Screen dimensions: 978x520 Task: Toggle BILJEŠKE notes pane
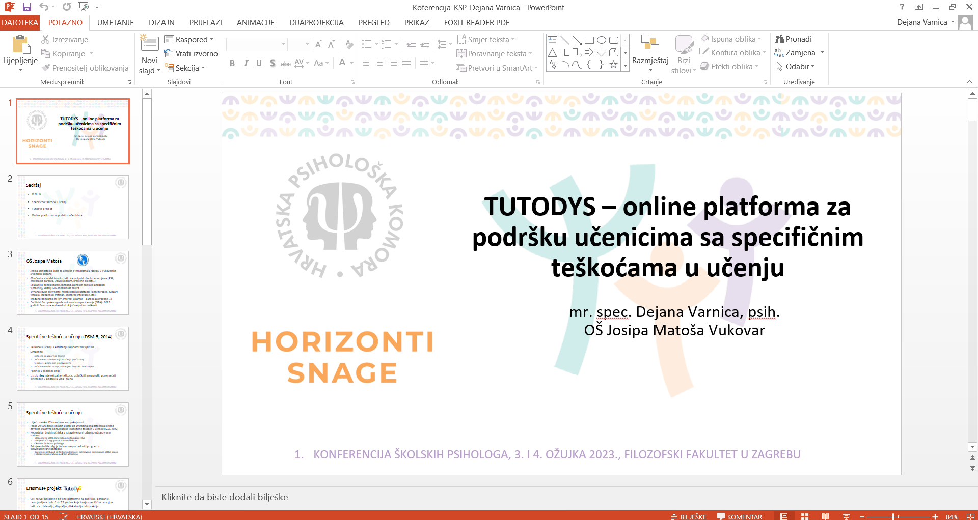[x=689, y=516]
